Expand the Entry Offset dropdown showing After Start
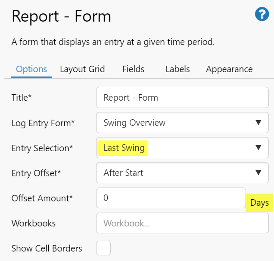274x261 pixels. [182, 173]
